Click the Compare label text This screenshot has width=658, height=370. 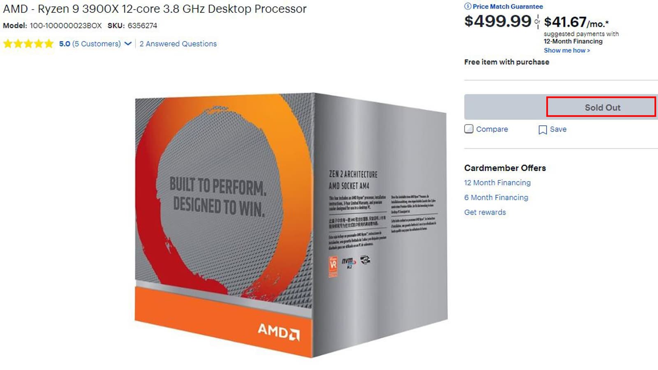tap(492, 129)
